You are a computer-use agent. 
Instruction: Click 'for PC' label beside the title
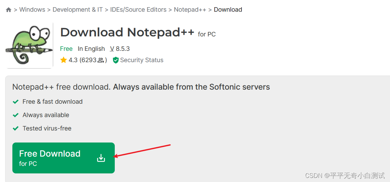coord(207,34)
